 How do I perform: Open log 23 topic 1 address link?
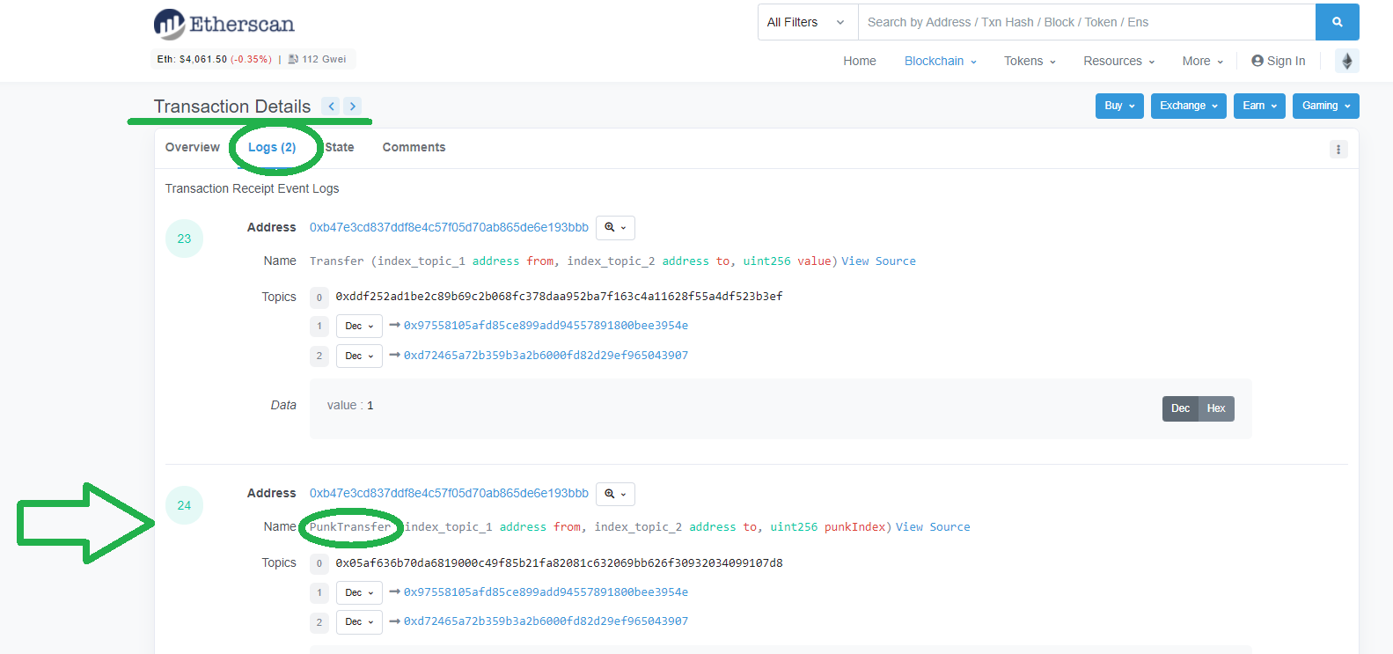[546, 326]
